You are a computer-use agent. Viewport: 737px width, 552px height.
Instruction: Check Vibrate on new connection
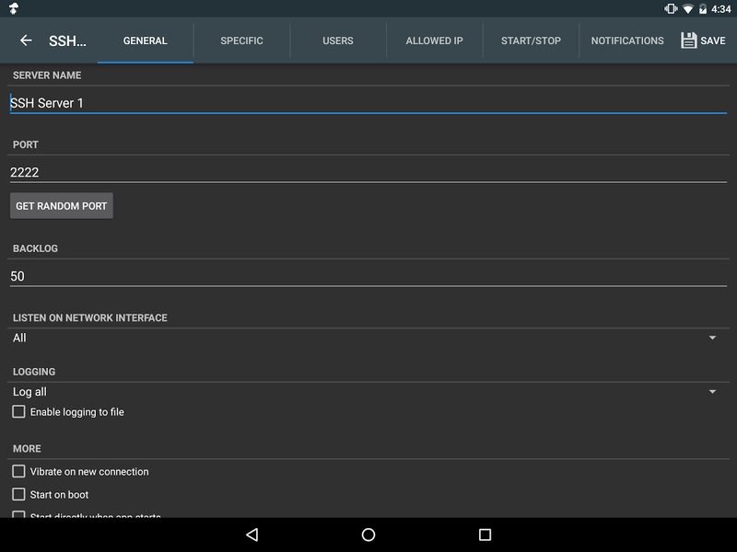click(x=18, y=471)
